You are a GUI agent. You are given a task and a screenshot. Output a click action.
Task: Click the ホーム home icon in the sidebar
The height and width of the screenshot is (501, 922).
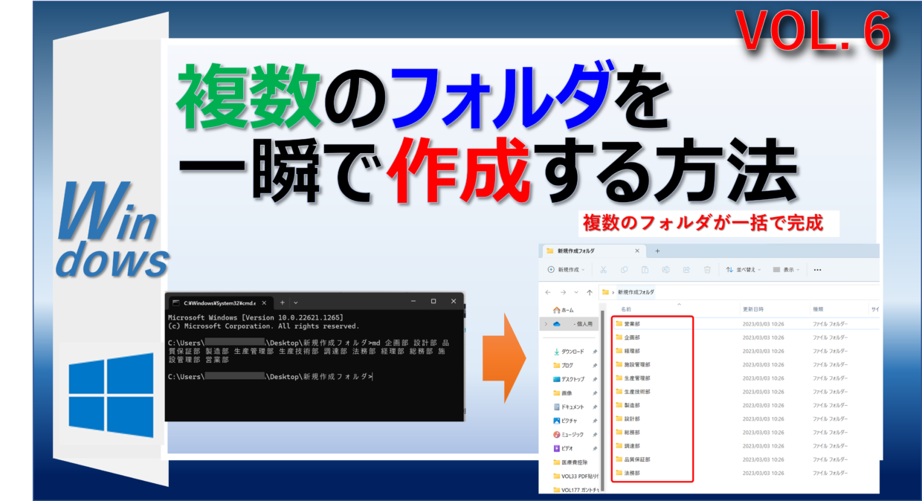[x=556, y=310]
